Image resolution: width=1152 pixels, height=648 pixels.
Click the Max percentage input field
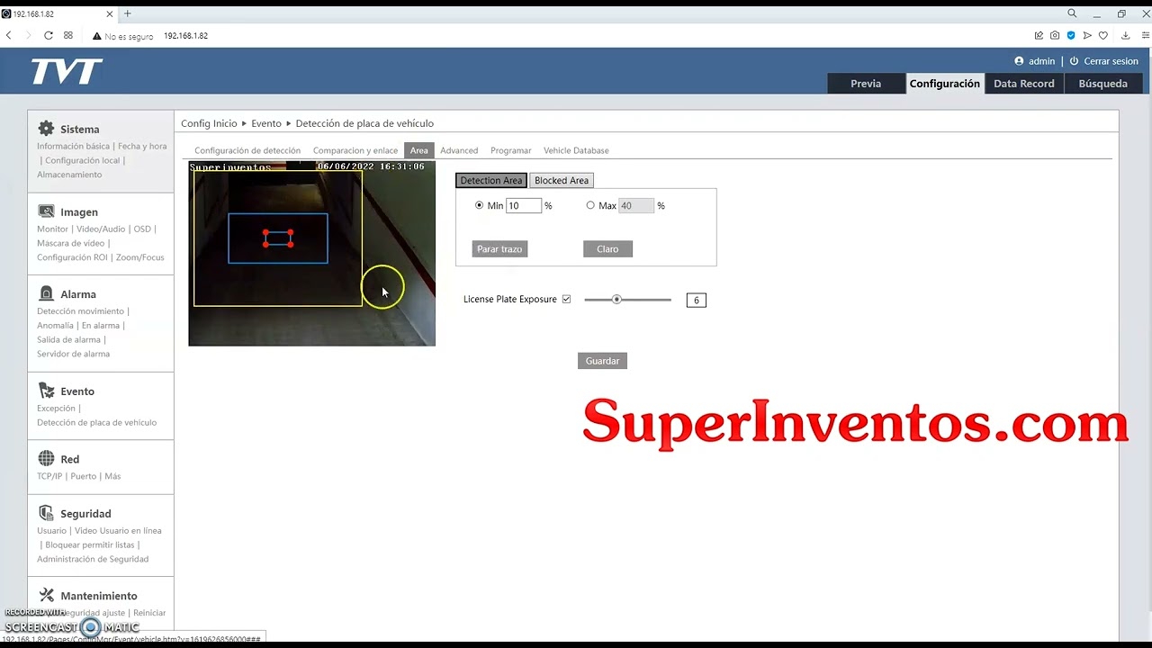tap(636, 205)
